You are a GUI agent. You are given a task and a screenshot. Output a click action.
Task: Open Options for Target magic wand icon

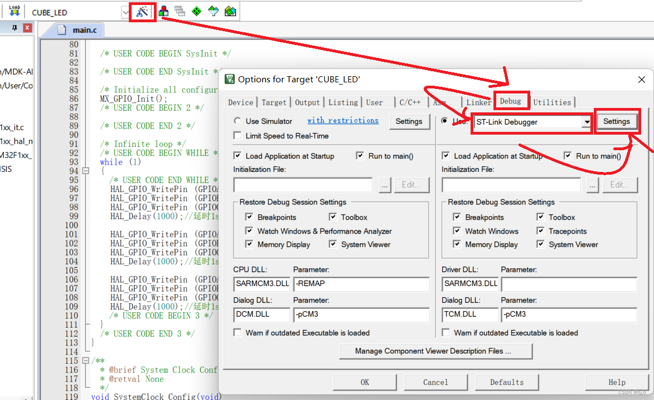pyautogui.click(x=142, y=12)
